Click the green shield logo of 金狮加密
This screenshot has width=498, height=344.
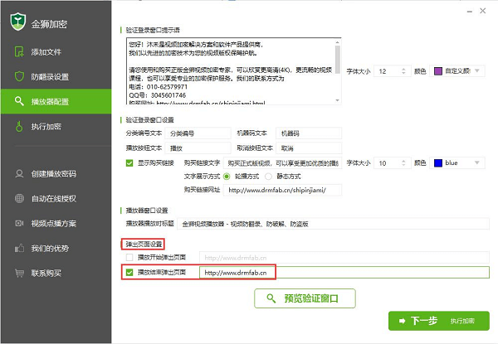pos(17,22)
